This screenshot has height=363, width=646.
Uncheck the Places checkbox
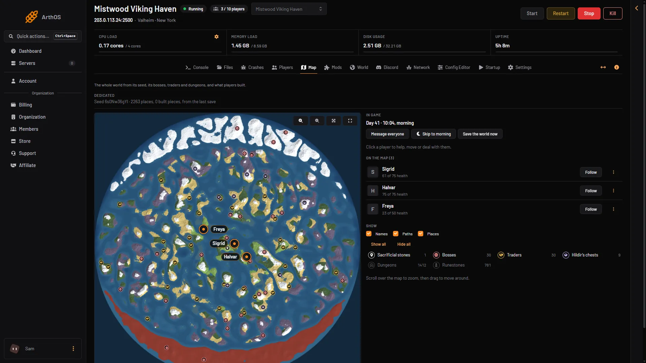tap(421, 234)
